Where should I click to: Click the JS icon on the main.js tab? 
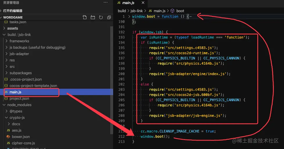(x=119, y=3)
